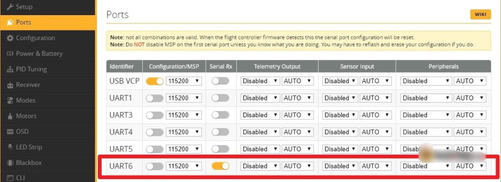
Task: Click the Motors icon in sidebar
Action: pos(10,116)
